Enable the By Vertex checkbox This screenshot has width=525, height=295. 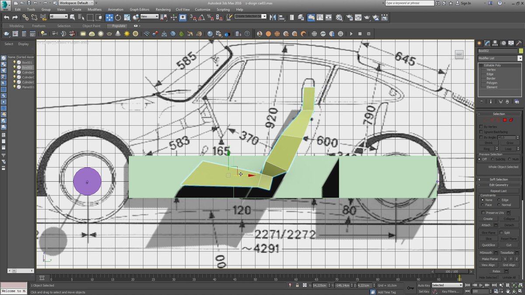482,127
